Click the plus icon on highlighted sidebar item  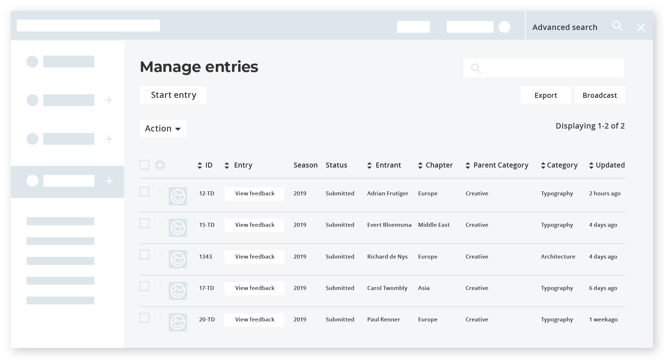109,181
